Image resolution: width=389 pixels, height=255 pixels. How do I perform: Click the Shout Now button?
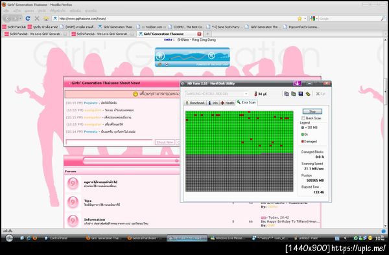[165, 142]
